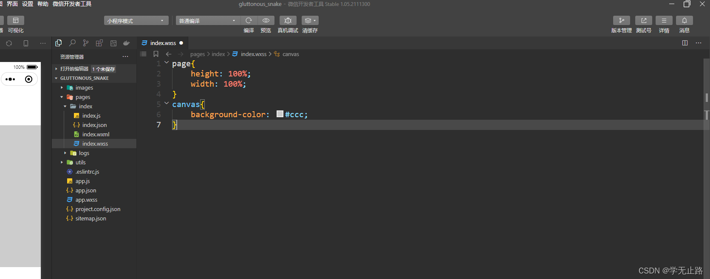
Task: Open index.json in the file tree
Action: pyautogui.click(x=94, y=125)
